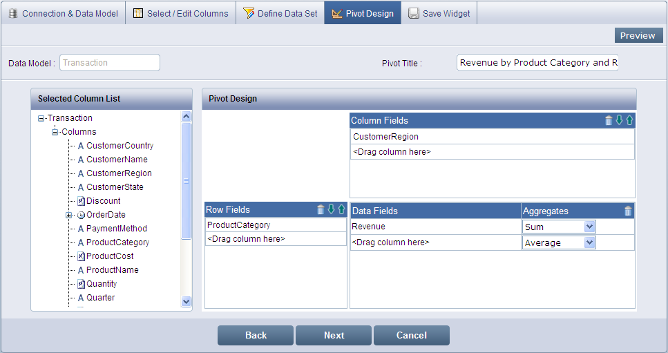Click the Back button

(256, 335)
